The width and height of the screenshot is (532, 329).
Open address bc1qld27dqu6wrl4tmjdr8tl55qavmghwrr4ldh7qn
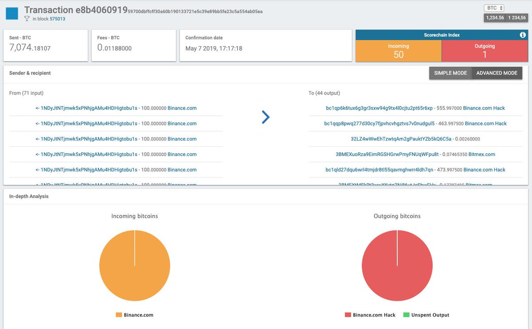click(379, 170)
